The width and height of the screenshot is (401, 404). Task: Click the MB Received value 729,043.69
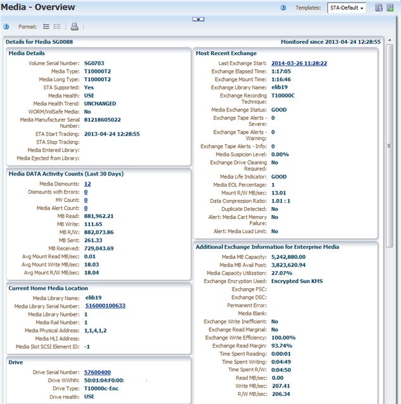click(99, 248)
